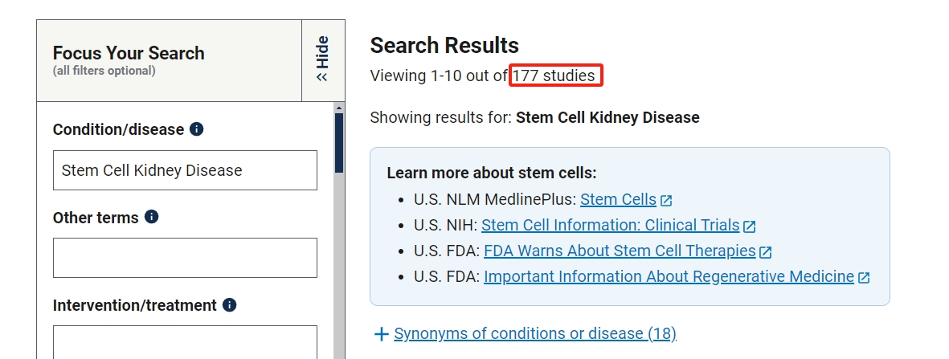The image size is (949, 359).
Task: Click the info icon beside Condition/disease
Action: coord(197,129)
